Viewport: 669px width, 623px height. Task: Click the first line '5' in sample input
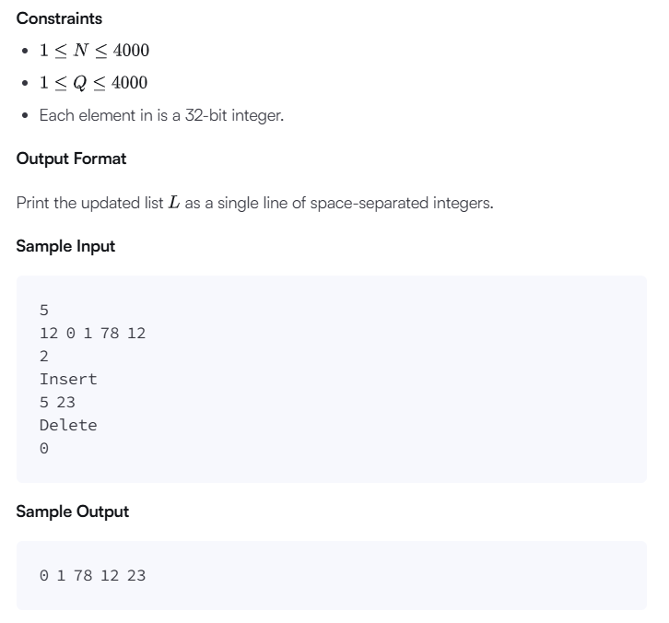pyautogui.click(x=44, y=311)
